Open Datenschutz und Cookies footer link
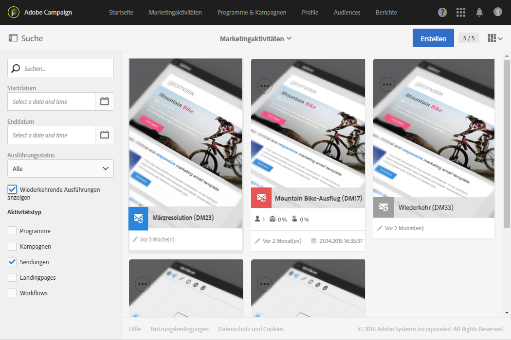511x340 pixels. coord(251,329)
